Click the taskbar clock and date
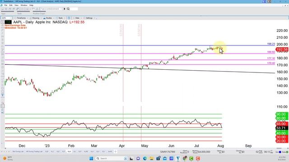This screenshot has width=289, height=162. [x=282, y=158]
